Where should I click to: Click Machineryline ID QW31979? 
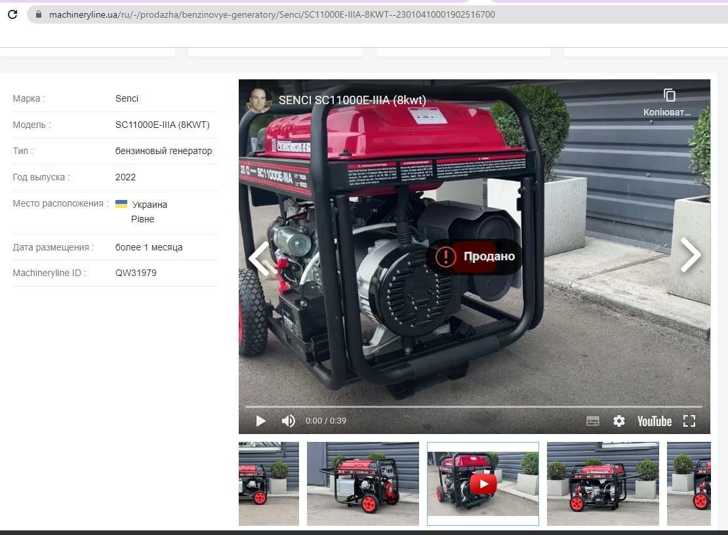(136, 273)
